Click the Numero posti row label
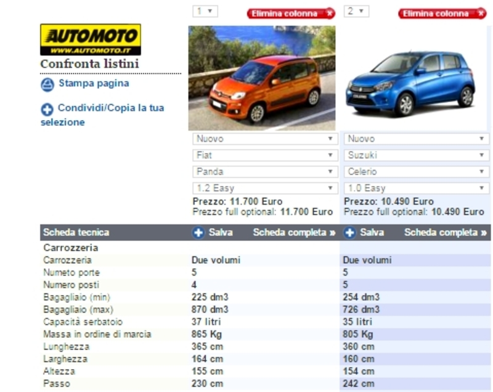Image resolution: width=493 pixels, height=392 pixels. point(71,285)
